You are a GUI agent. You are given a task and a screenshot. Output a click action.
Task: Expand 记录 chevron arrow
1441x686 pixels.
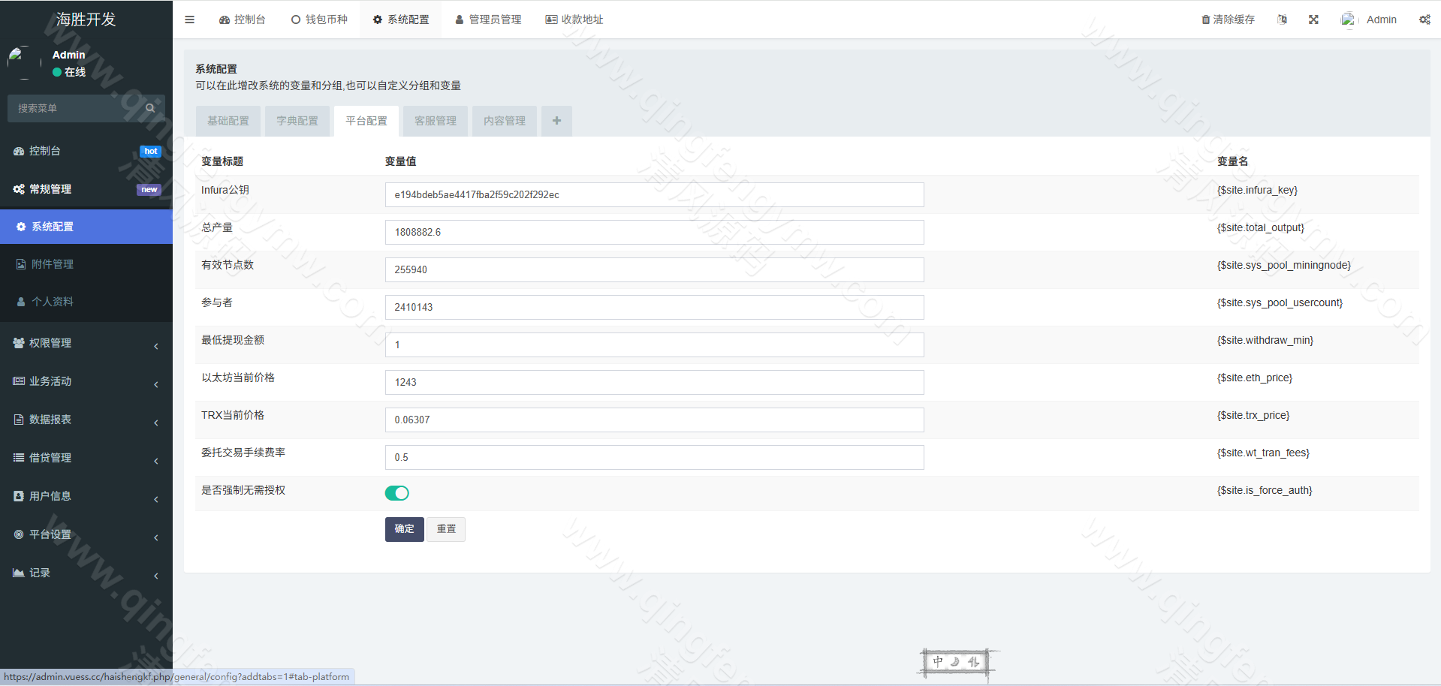click(x=156, y=576)
